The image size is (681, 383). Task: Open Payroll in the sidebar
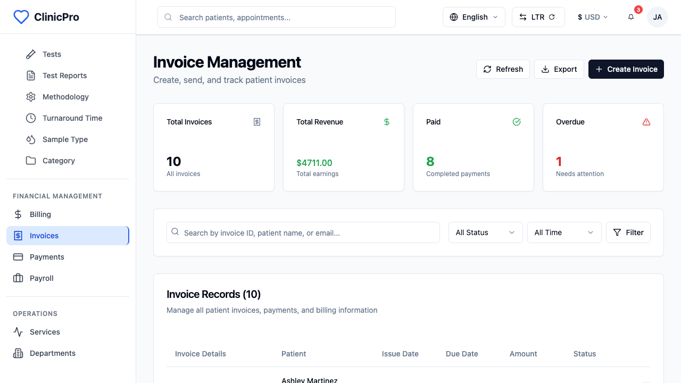tap(68, 278)
